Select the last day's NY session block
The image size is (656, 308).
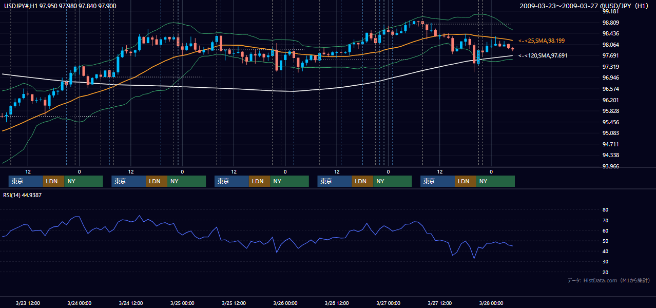495,181
